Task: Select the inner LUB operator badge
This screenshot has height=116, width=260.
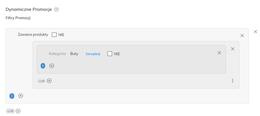Action: pyautogui.click(x=42, y=81)
